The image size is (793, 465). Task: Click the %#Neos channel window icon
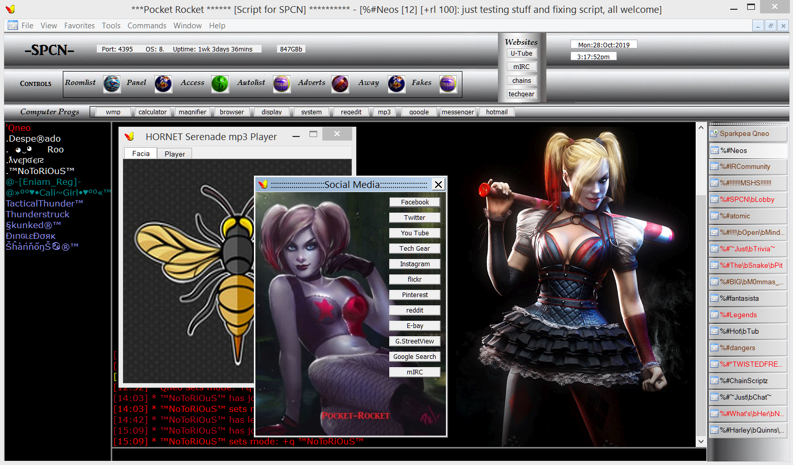click(715, 150)
